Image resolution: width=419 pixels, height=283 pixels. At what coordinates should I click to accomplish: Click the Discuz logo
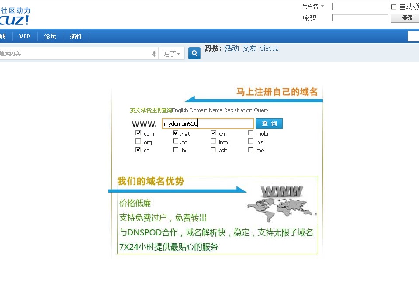tap(15, 16)
